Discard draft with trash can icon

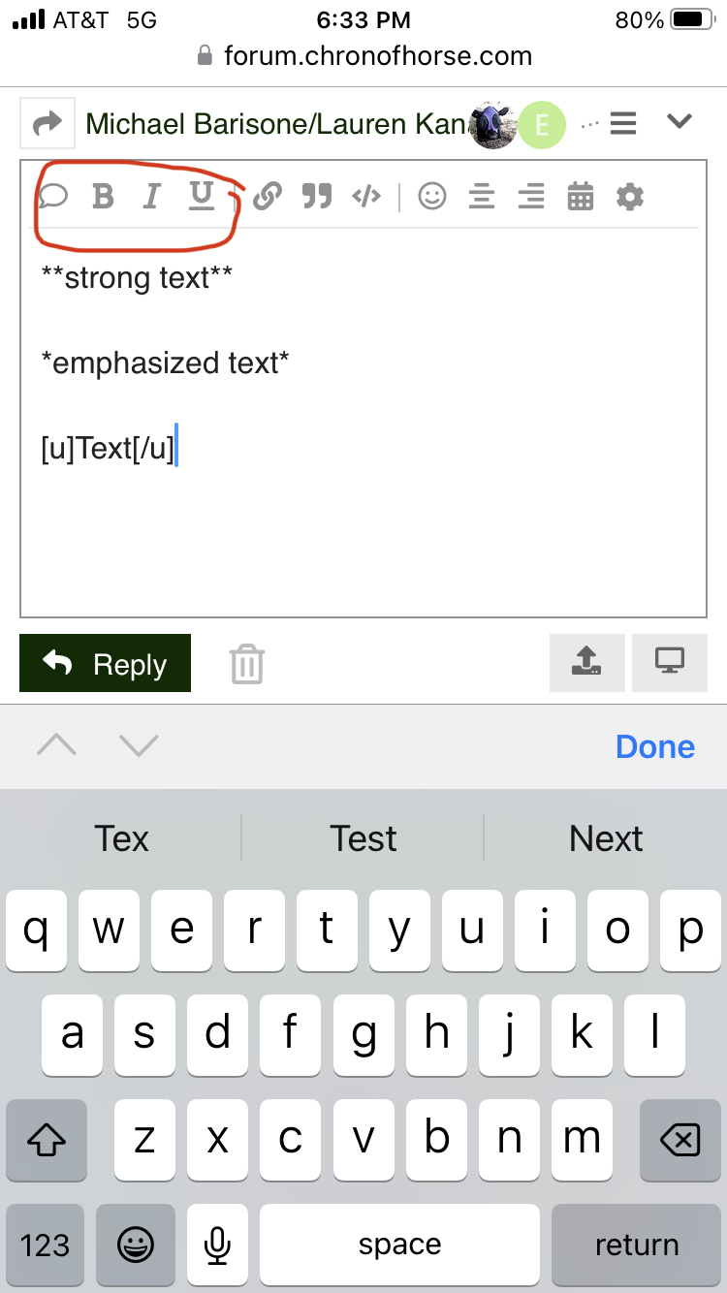click(x=247, y=665)
